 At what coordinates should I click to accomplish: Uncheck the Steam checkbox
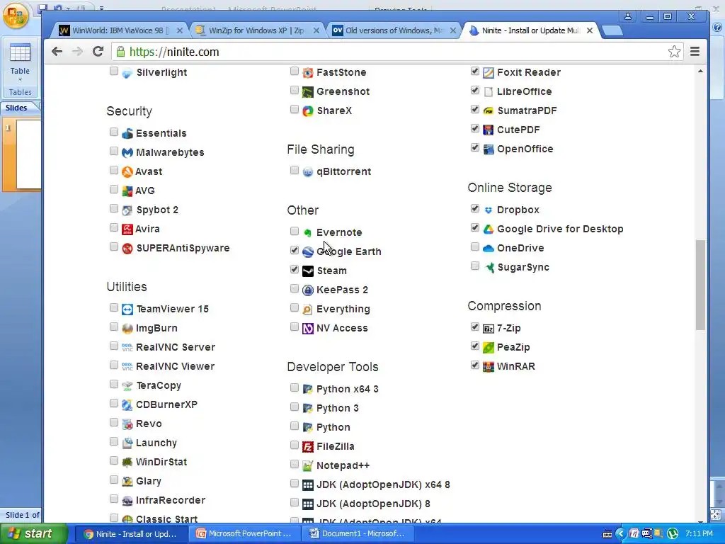[x=295, y=269]
